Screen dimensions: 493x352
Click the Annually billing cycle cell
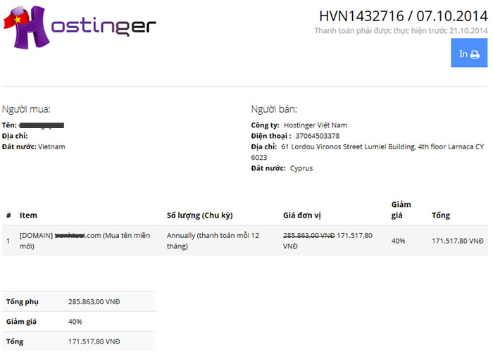[x=213, y=241]
